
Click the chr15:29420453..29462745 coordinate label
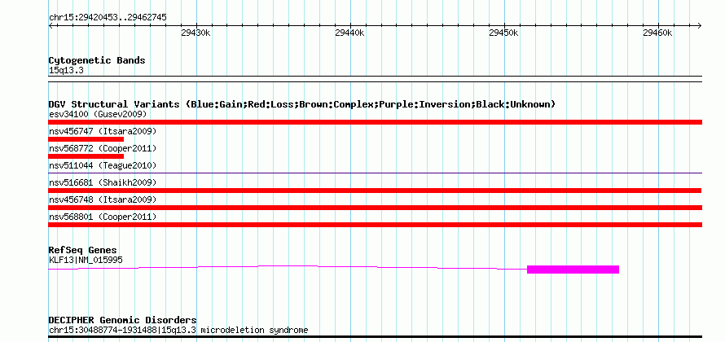tap(108, 18)
